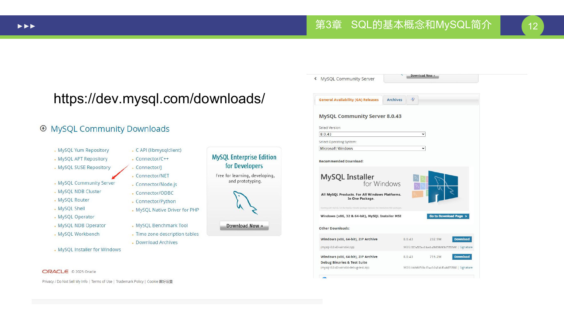Click Go to Download Page button

coord(448,216)
